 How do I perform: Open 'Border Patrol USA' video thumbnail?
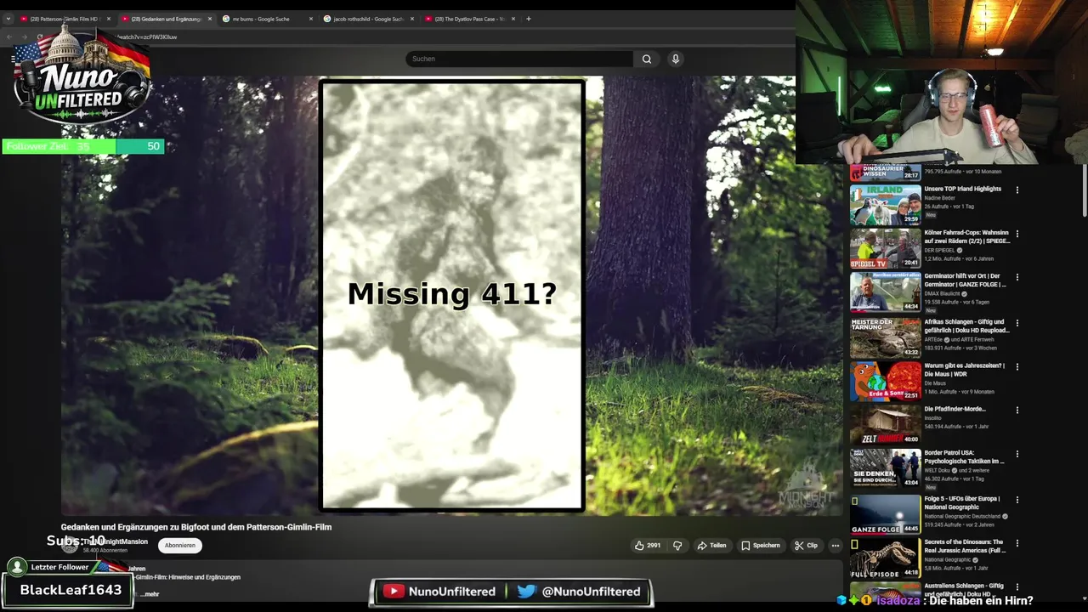tap(886, 469)
